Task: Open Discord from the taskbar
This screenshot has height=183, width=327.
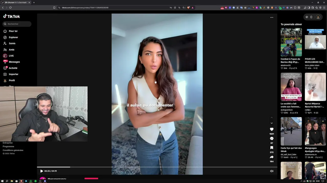Action: pos(45,181)
